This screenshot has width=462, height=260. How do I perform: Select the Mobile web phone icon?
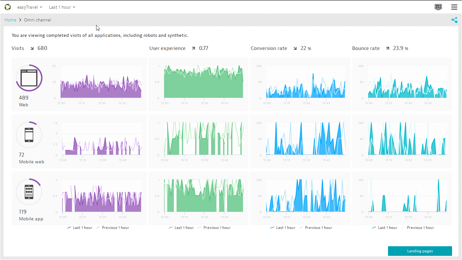pos(29,135)
